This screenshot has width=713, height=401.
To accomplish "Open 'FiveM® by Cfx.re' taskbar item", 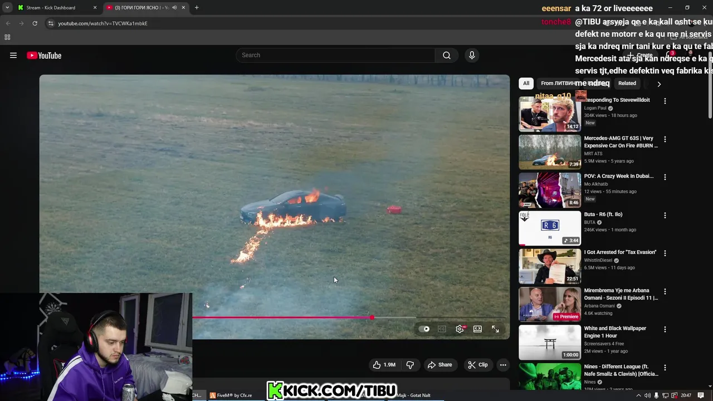I will point(231,395).
